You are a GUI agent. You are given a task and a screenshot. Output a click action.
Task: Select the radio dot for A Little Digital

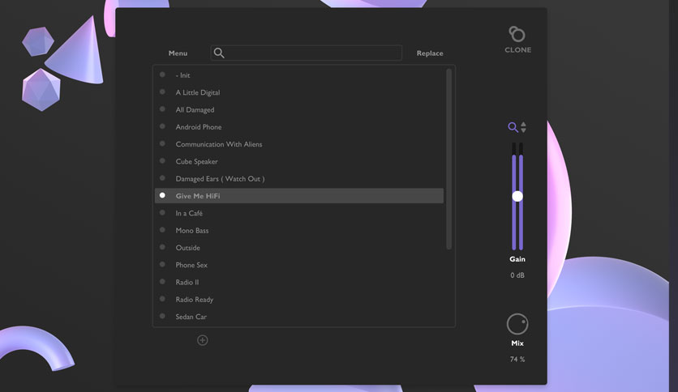click(162, 92)
